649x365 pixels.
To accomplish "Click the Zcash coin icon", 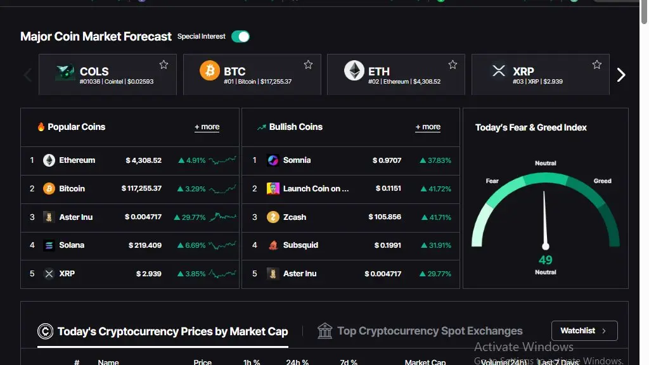I will click(273, 217).
